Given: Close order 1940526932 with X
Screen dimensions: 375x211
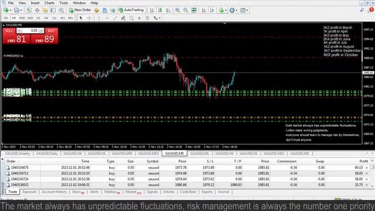Looking at the screenshot, I should click(367, 185).
